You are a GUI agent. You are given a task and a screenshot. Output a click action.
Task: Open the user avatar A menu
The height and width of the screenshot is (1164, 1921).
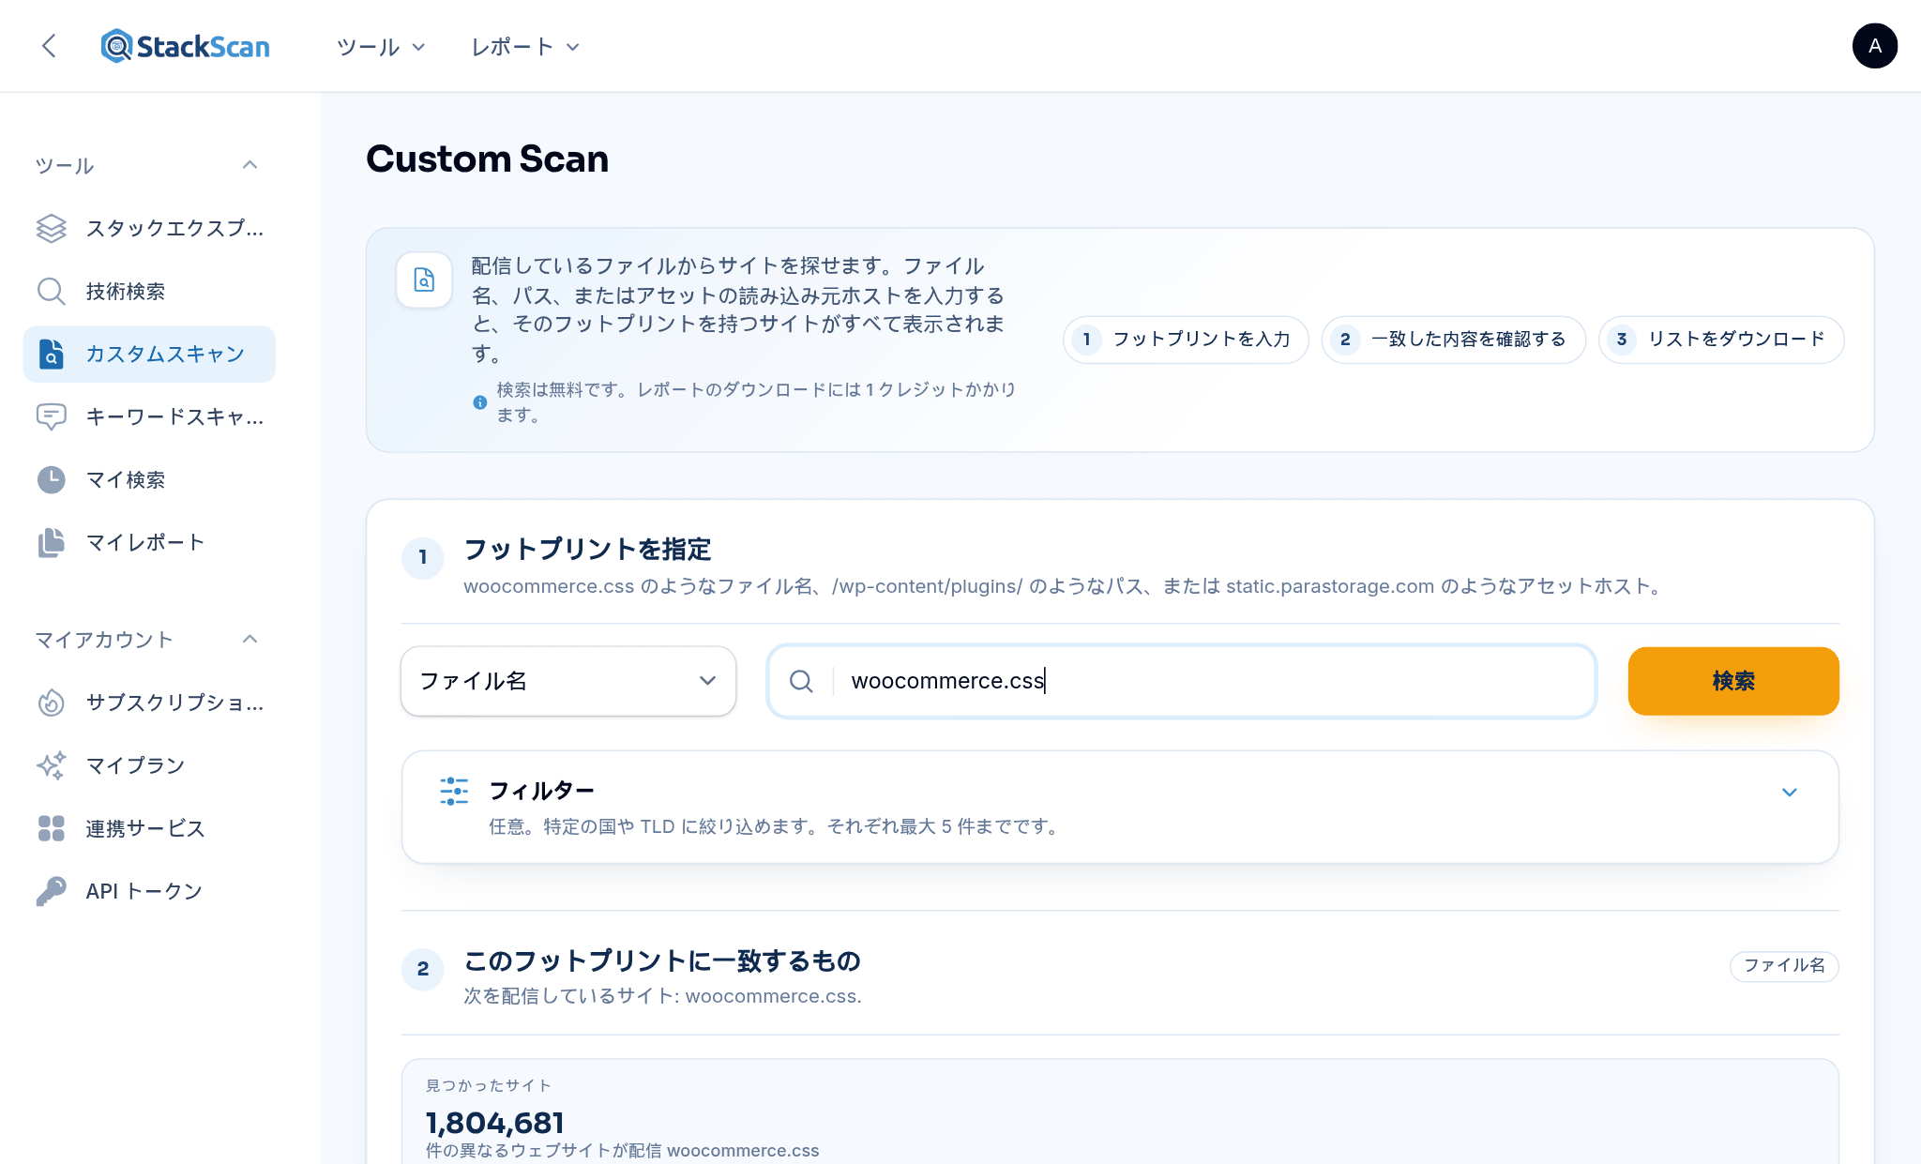(x=1874, y=46)
